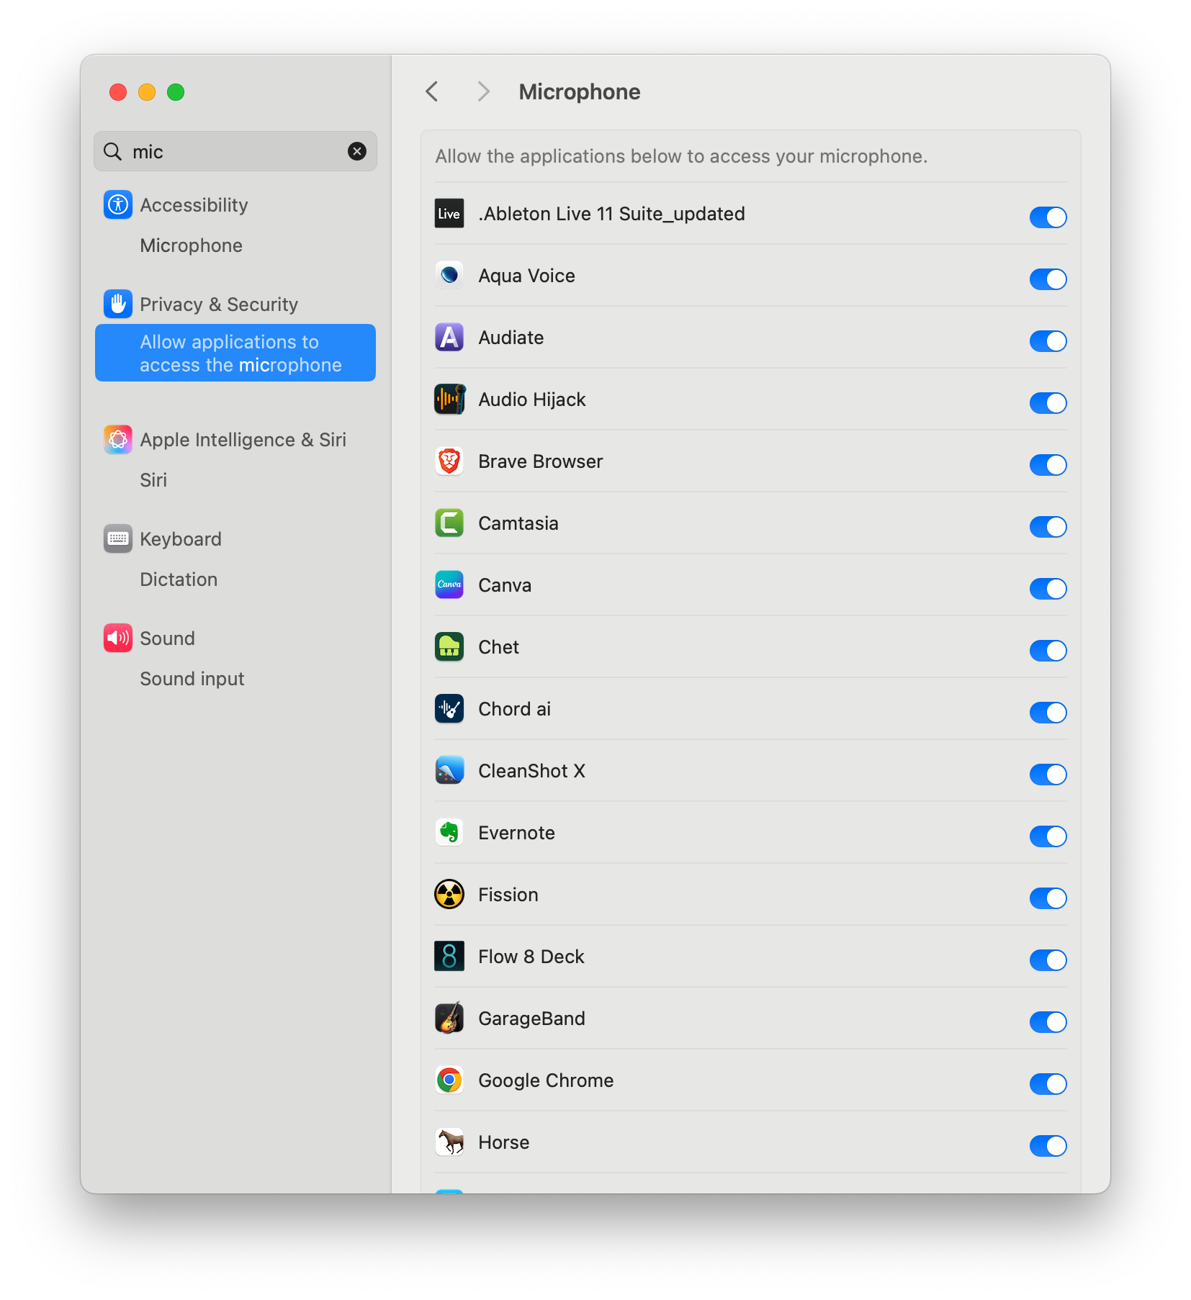Image resolution: width=1191 pixels, height=1300 pixels.
Task: Click the Camtasia app icon
Action: [449, 523]
